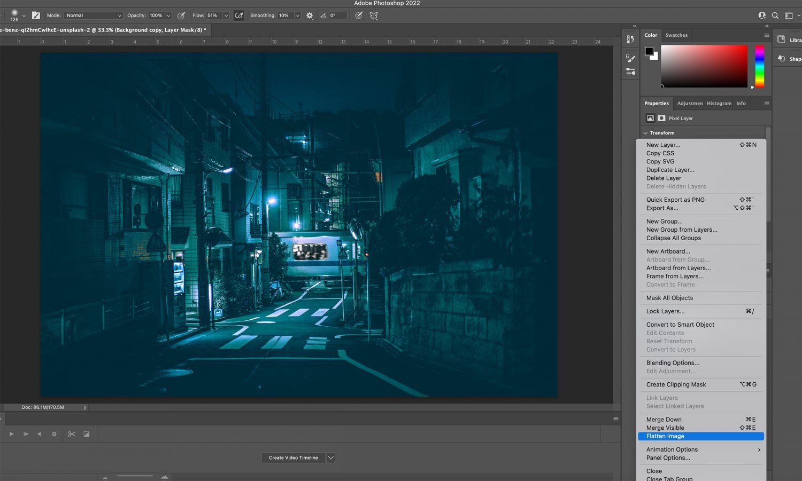Toggle the airbrush build-up effects icon
The height and width of the screenshot is (481, 802).
click(239, 15)
